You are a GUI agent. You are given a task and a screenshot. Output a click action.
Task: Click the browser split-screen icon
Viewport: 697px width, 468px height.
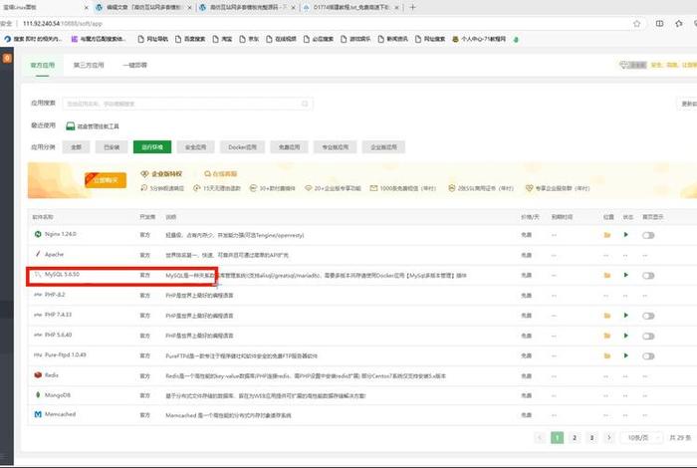(x=659, y=24)
